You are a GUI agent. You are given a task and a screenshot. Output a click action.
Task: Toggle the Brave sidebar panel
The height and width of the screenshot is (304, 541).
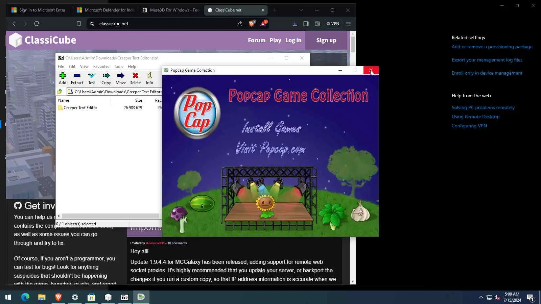[x=306, y=24]
